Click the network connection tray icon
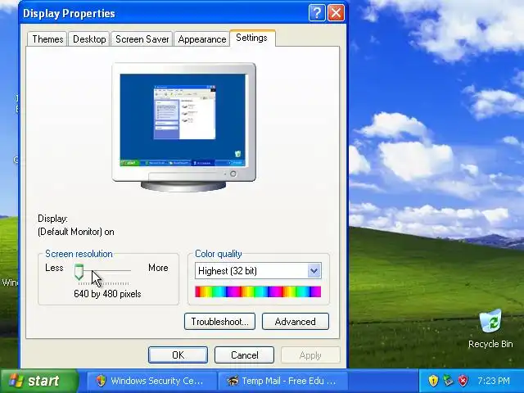The width and height of the screenshot is (524, 393). (x=448, y=381)
